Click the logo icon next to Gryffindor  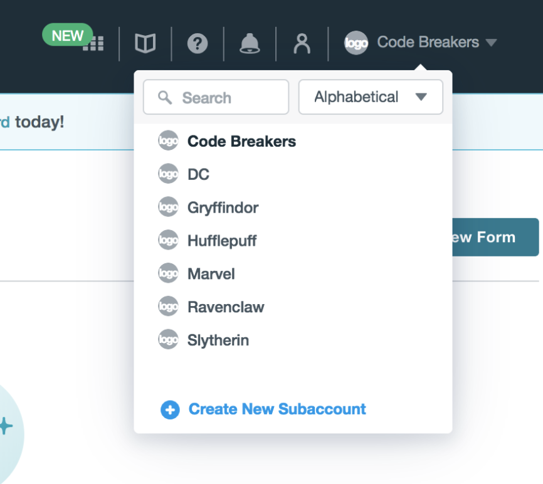[x=168, y=207]
